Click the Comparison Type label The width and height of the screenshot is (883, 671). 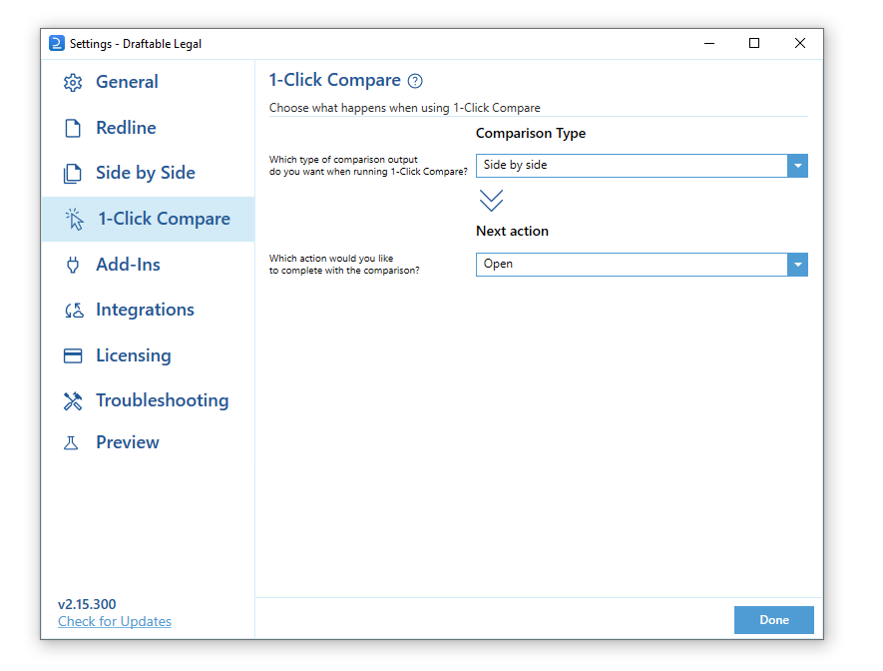(531, 134)
